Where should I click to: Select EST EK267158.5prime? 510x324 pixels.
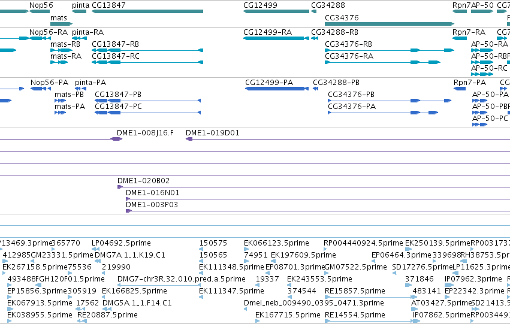click(x=35, y=267)
